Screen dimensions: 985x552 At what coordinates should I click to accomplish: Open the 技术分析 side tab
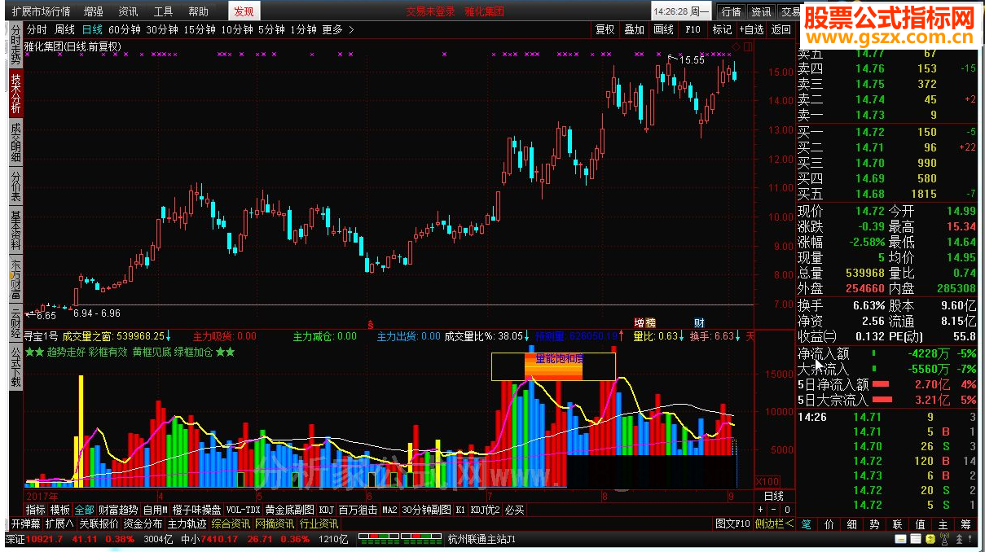[15, 94]
